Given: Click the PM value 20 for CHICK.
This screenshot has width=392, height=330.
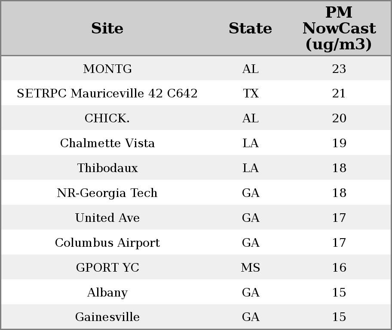Looking at the screenshot, I should coord(339,118).
